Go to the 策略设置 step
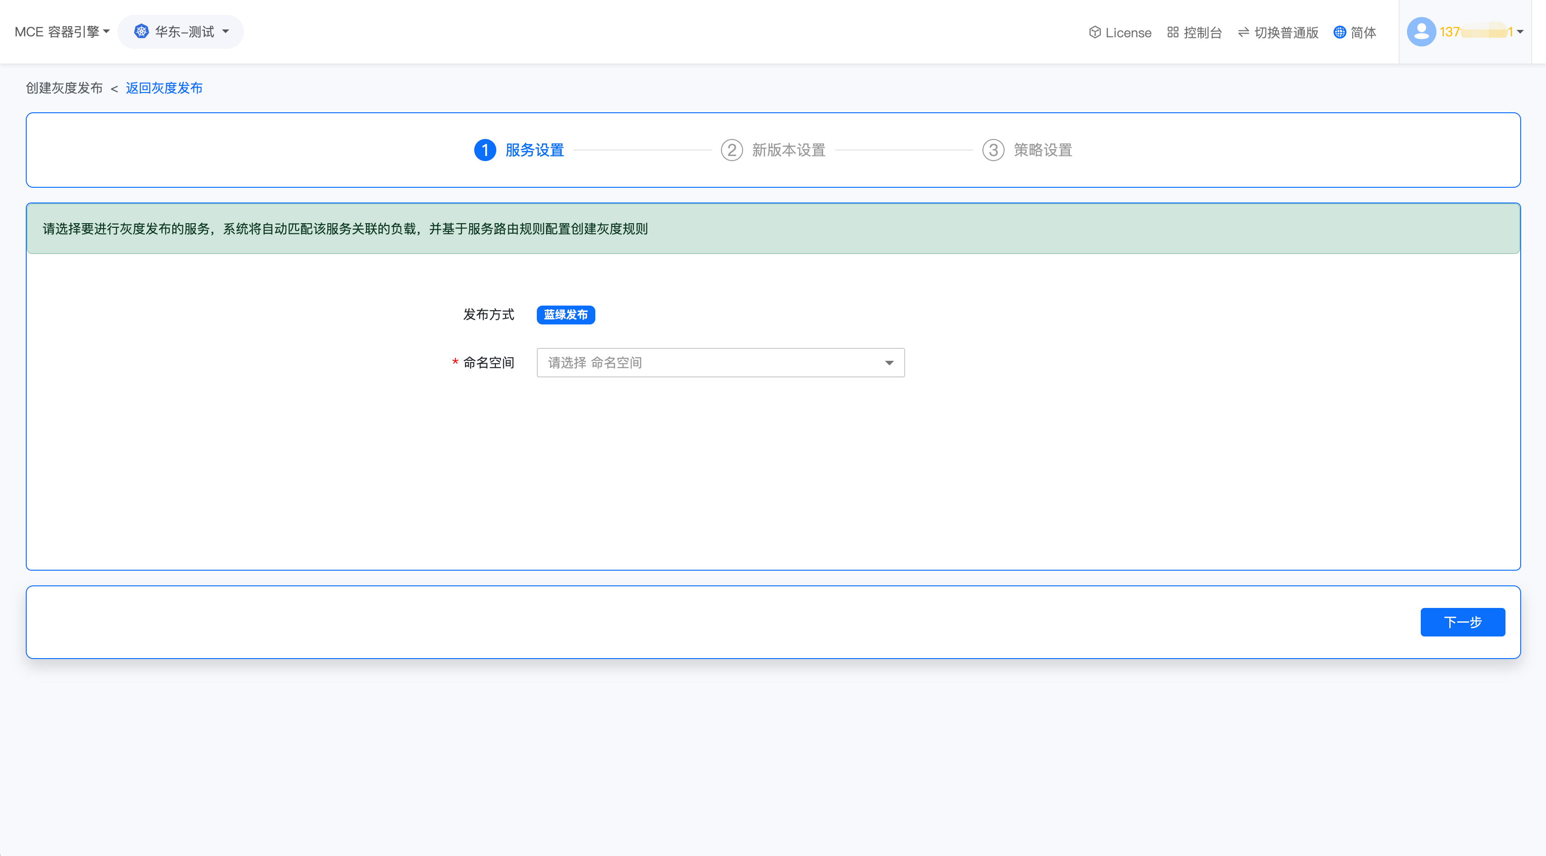The image size is (1546, 856). [1043, 150]
